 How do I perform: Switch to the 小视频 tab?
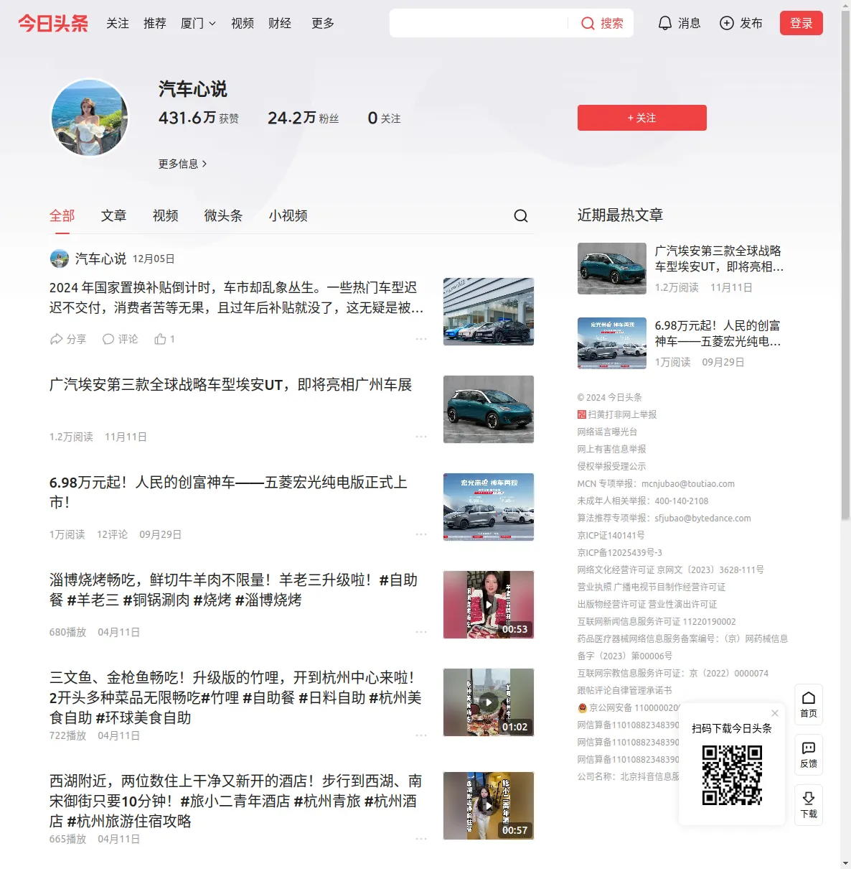coord(288,215)
